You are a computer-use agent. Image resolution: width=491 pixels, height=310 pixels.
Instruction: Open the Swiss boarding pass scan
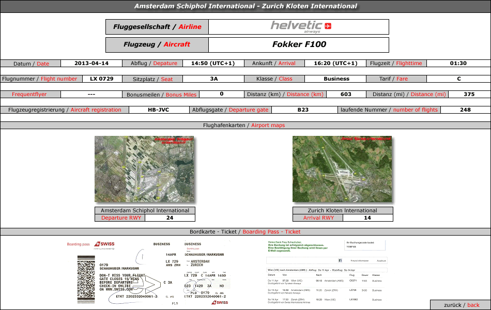[x=149, y=272]
